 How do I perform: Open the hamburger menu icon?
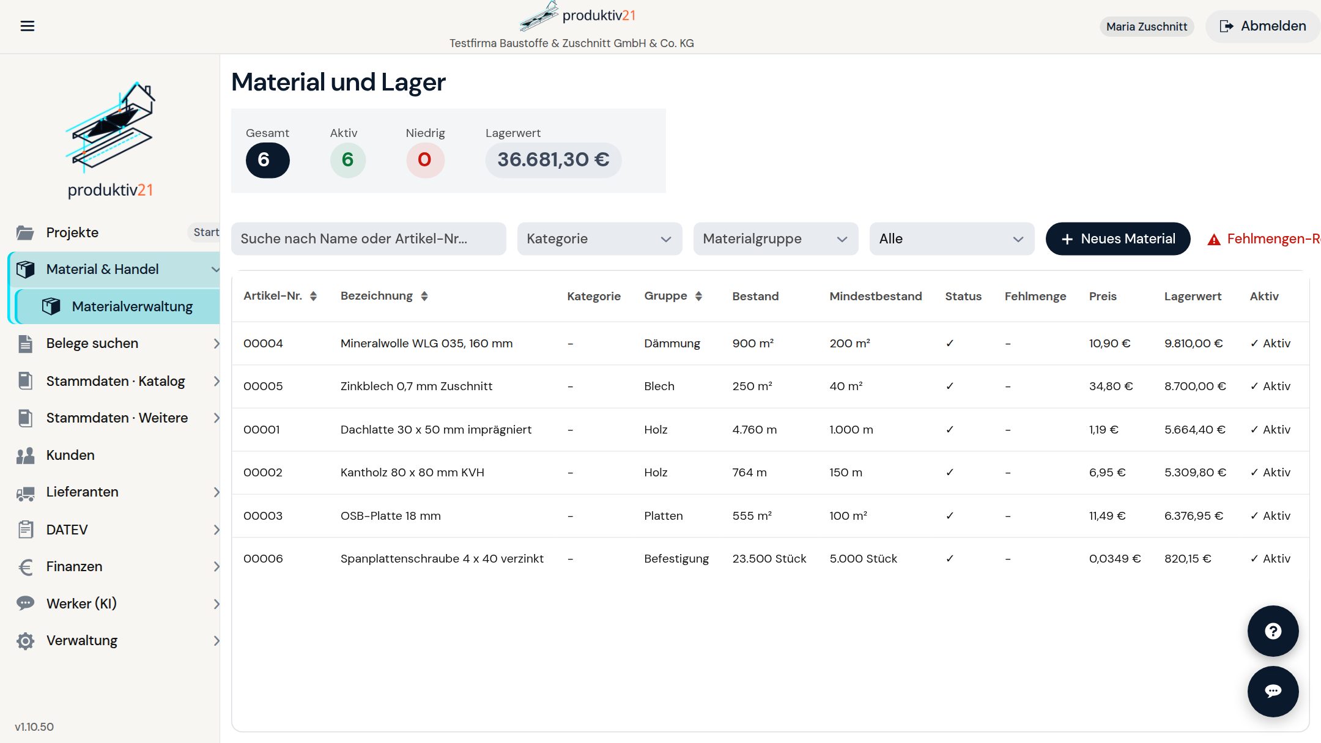tap(28, 26)
